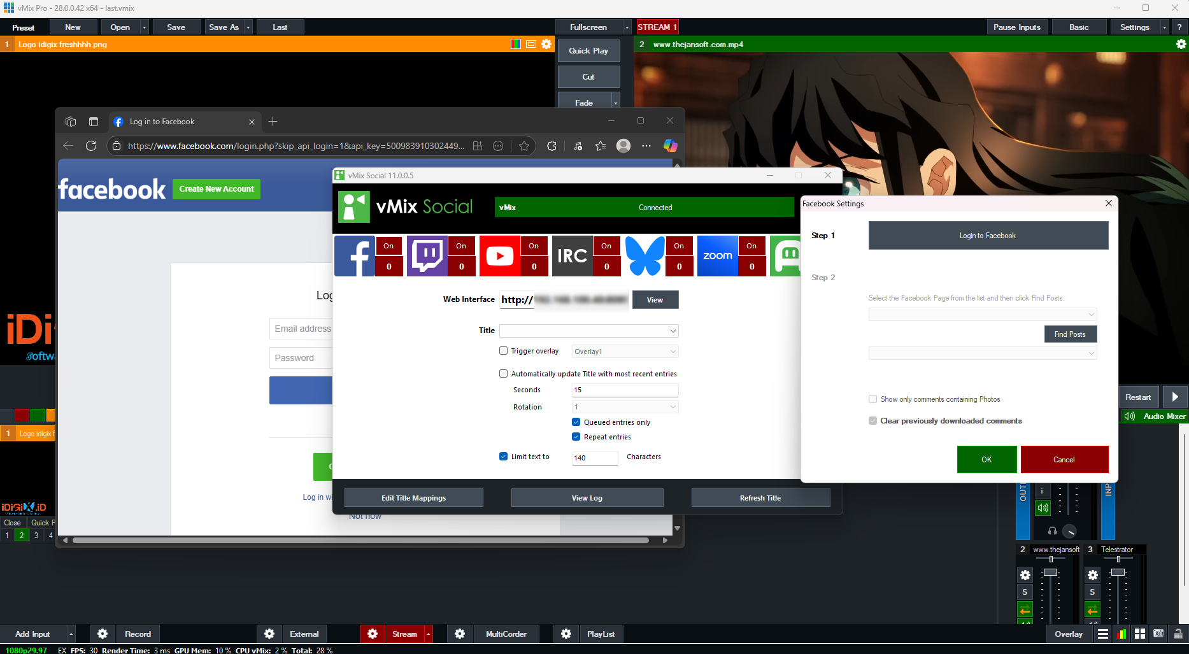Click the New preset button
Image resolution: width=1189 pixels, height=654 pixels.
[x=73, y=27]
